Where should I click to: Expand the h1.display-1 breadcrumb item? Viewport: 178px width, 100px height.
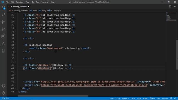click(x=56, y=11)
